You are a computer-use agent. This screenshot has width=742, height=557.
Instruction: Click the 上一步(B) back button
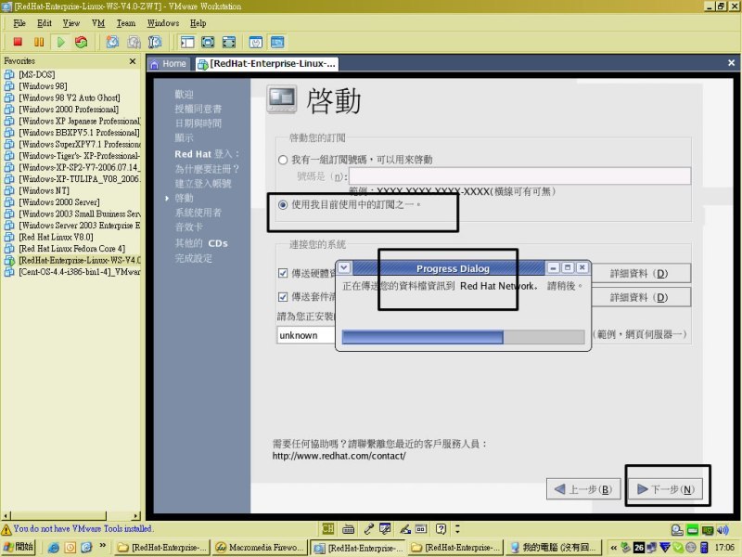tap(583, 489)
